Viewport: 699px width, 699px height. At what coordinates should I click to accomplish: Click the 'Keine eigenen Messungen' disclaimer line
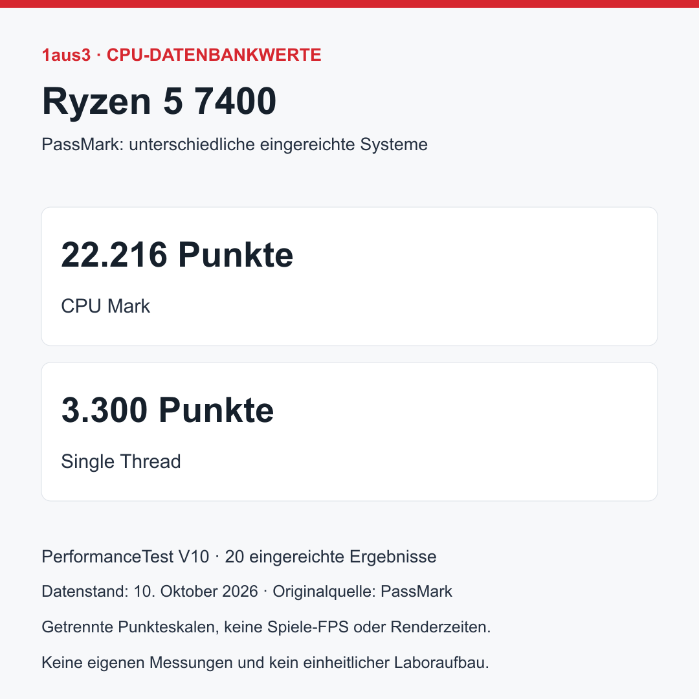click(265, 663)
